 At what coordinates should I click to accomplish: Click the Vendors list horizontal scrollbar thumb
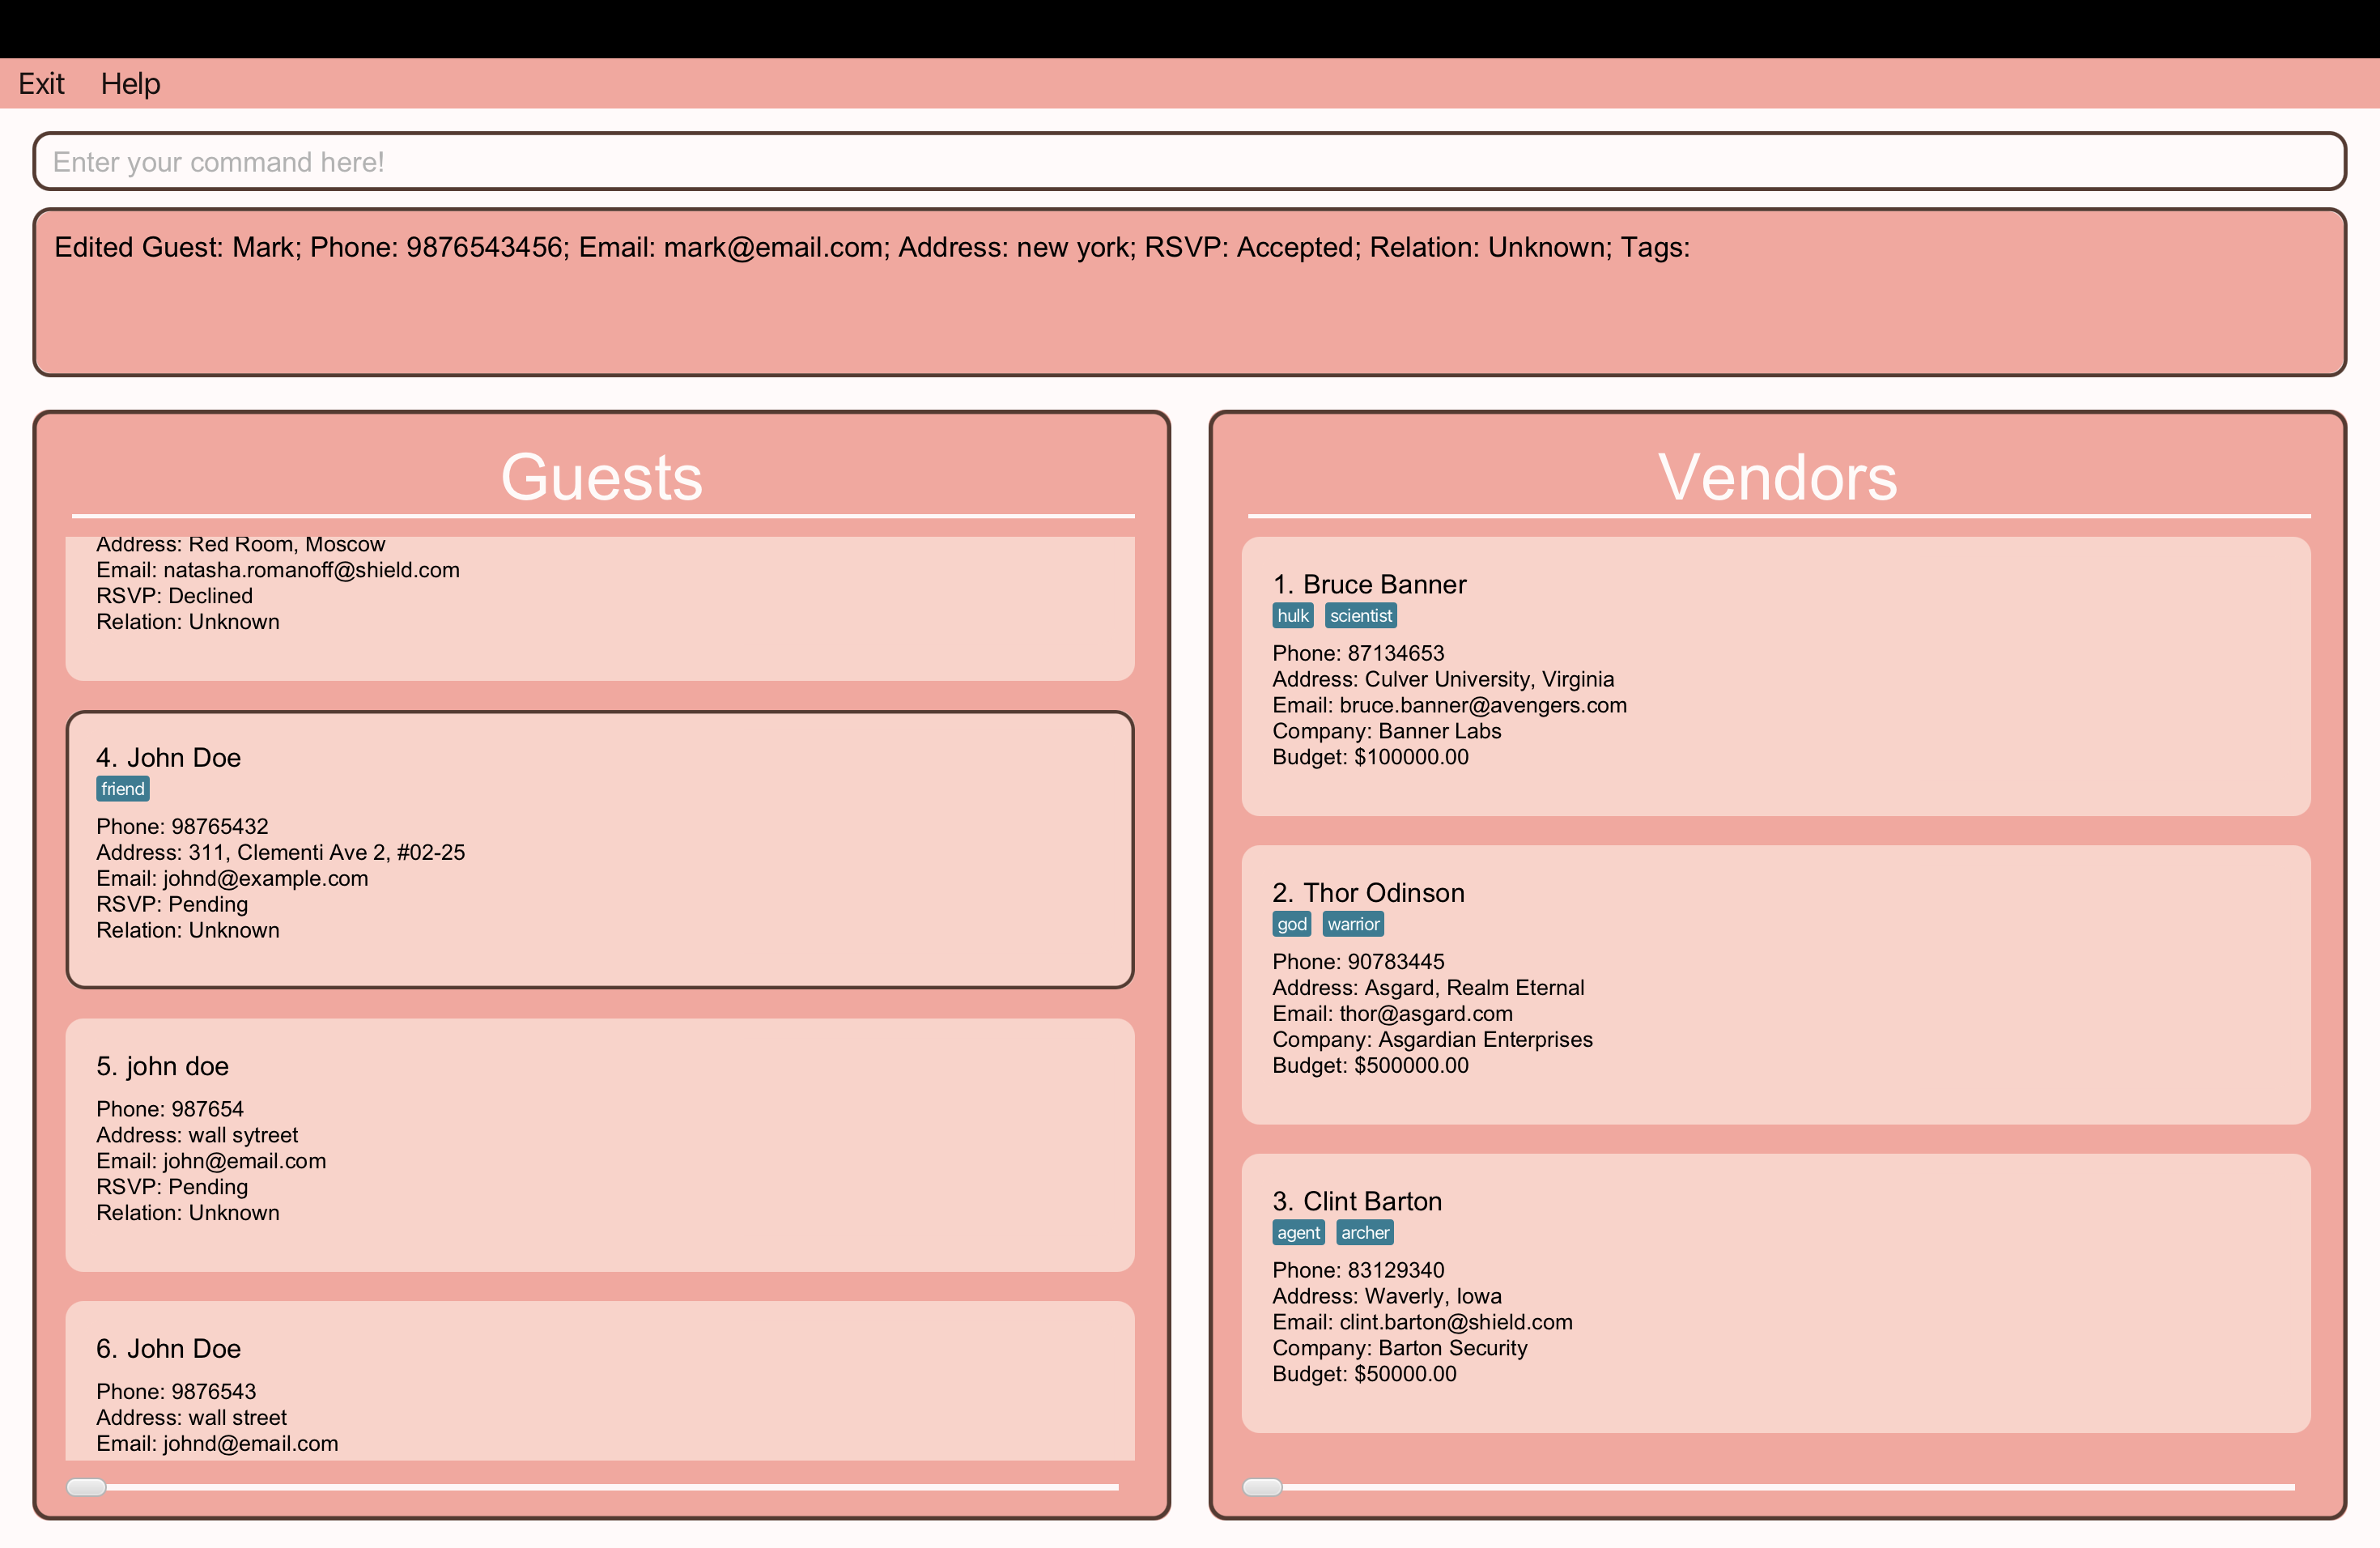(1262, 1487)
